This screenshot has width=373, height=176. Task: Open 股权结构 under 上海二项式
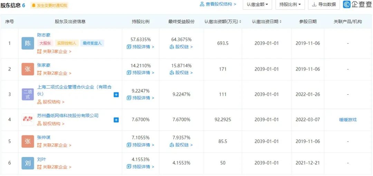[51, 102]
